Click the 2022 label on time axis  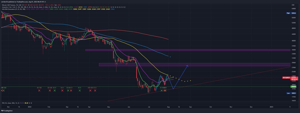[29, 106]
